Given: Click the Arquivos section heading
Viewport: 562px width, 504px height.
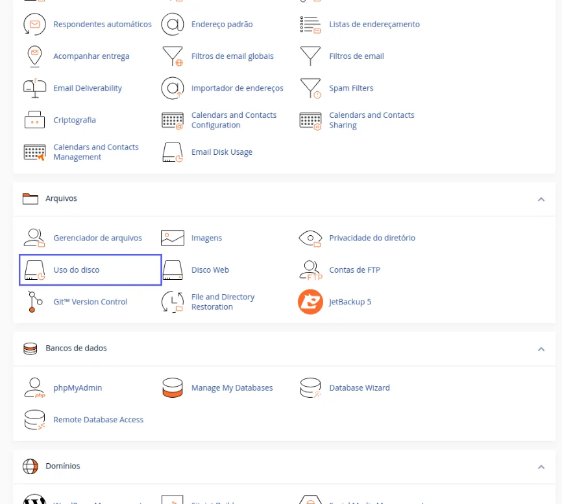Looking at the screenshot, I should 61,198.
